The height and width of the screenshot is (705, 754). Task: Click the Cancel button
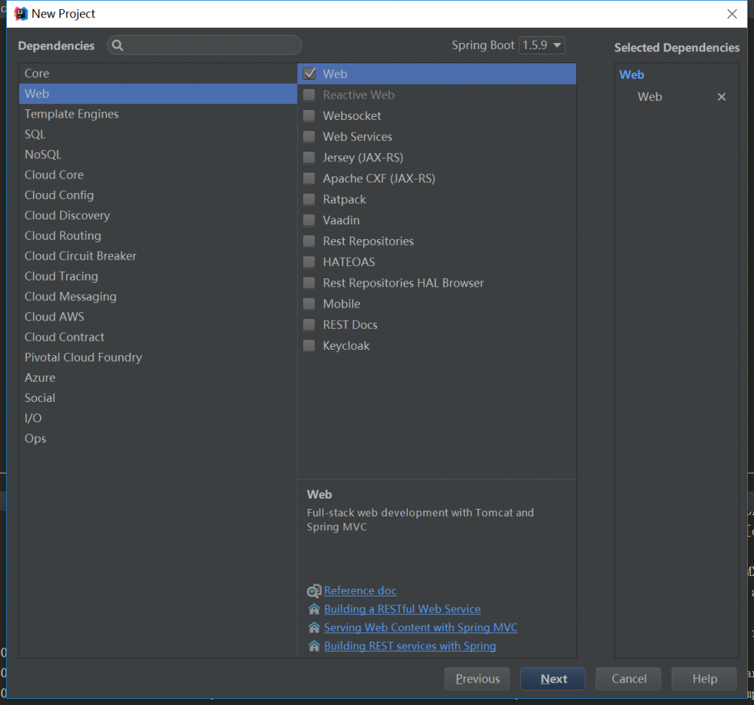(629, 679)
